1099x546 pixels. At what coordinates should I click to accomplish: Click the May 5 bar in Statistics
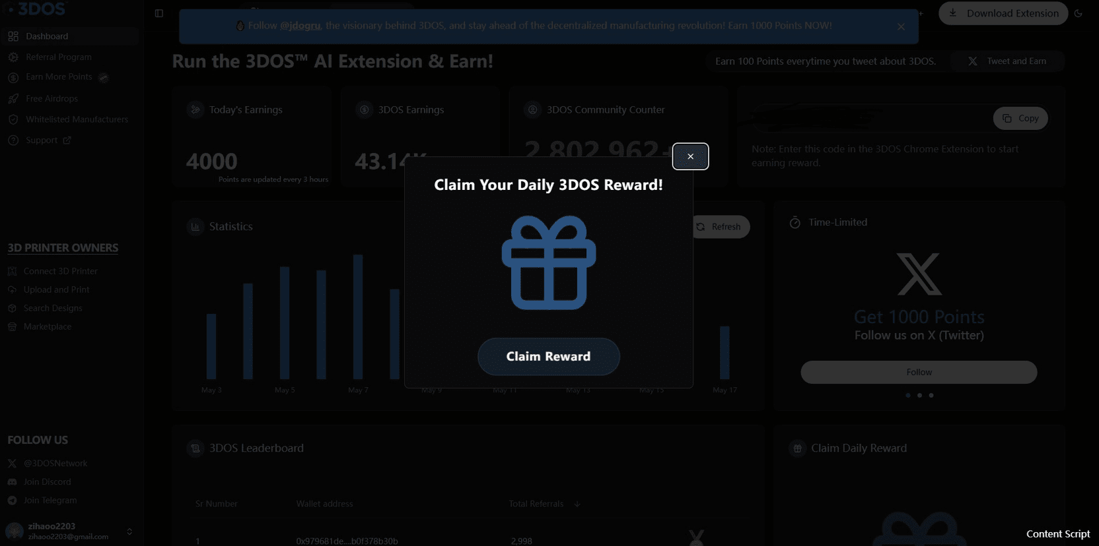(x=285, y=323)
